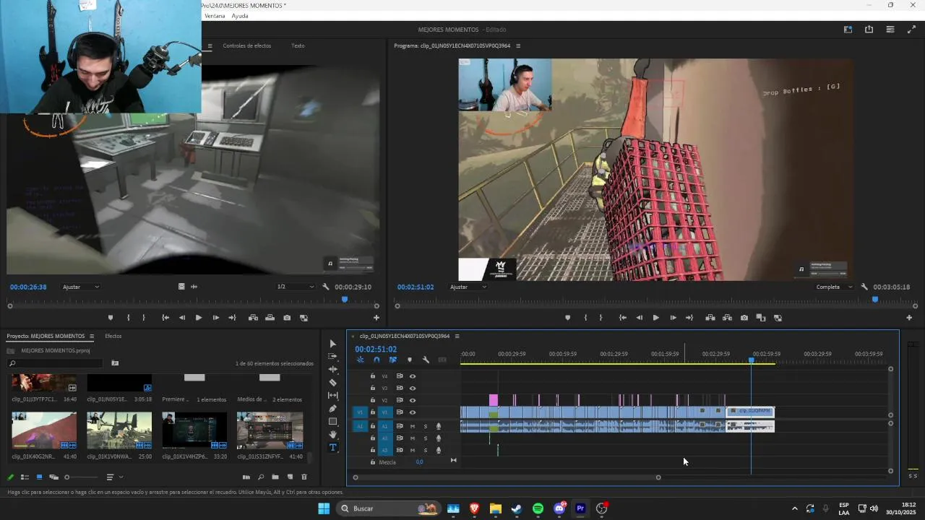
Task: Select the Rectangle tool
Action: [x=333, y=422]
